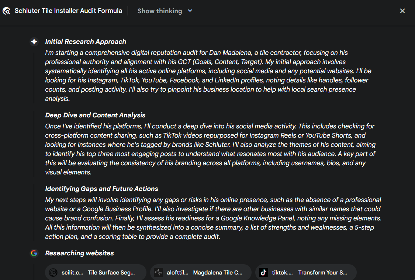Image resolution: width=415 pixels, height=280 pixels.
Task: Open the alofttil Magdalena Tile source chip
Action: 201,272
